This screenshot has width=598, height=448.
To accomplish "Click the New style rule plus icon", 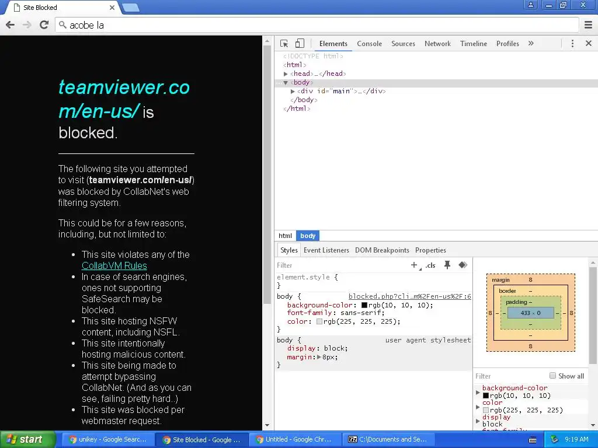I will point(414,265).
